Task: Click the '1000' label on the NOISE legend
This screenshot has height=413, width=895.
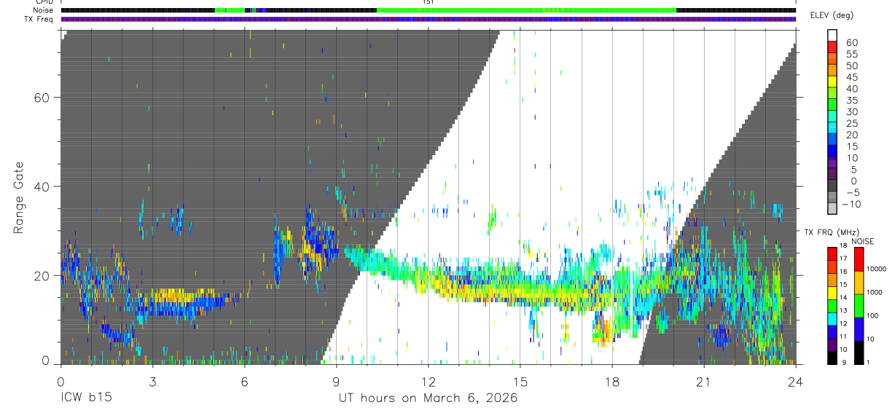Action: coord(874,291)
